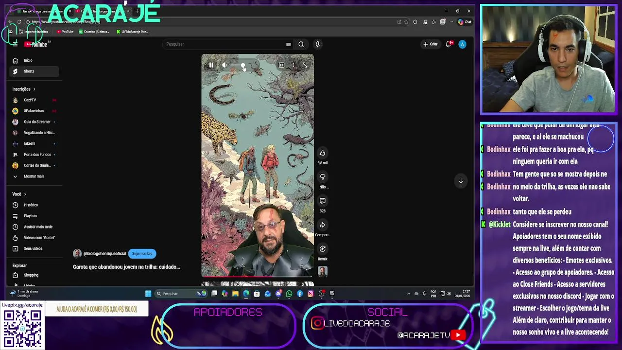622x350 pixels.
Task: Open the sound source thumbnail beside the Short
Action: tap(322, 272)
